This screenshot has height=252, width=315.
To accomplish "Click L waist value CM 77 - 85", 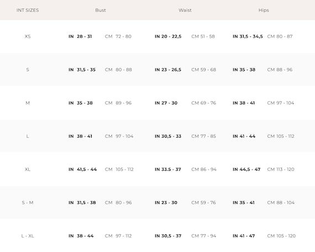I will pyautogui.click(x=204, y=136).
